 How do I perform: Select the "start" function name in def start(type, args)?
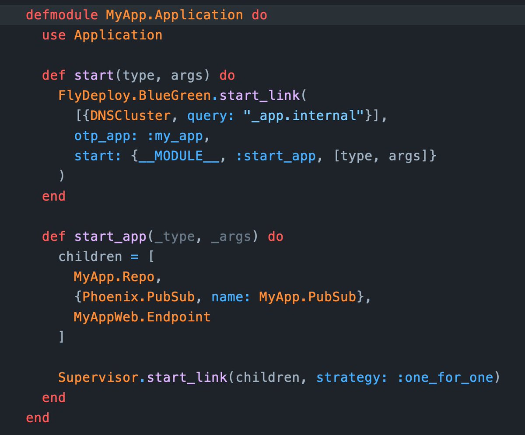[94, 76]
